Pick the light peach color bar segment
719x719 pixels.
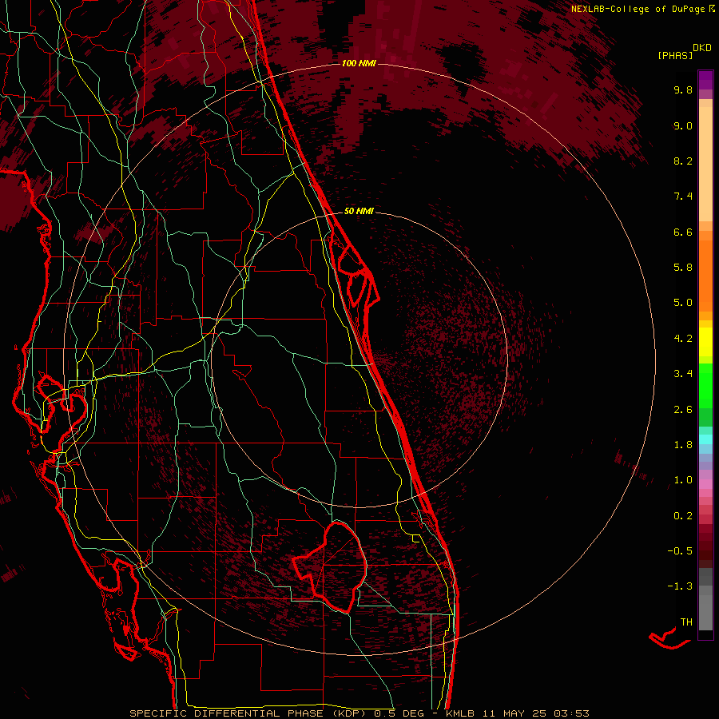[x=705, y=164]
